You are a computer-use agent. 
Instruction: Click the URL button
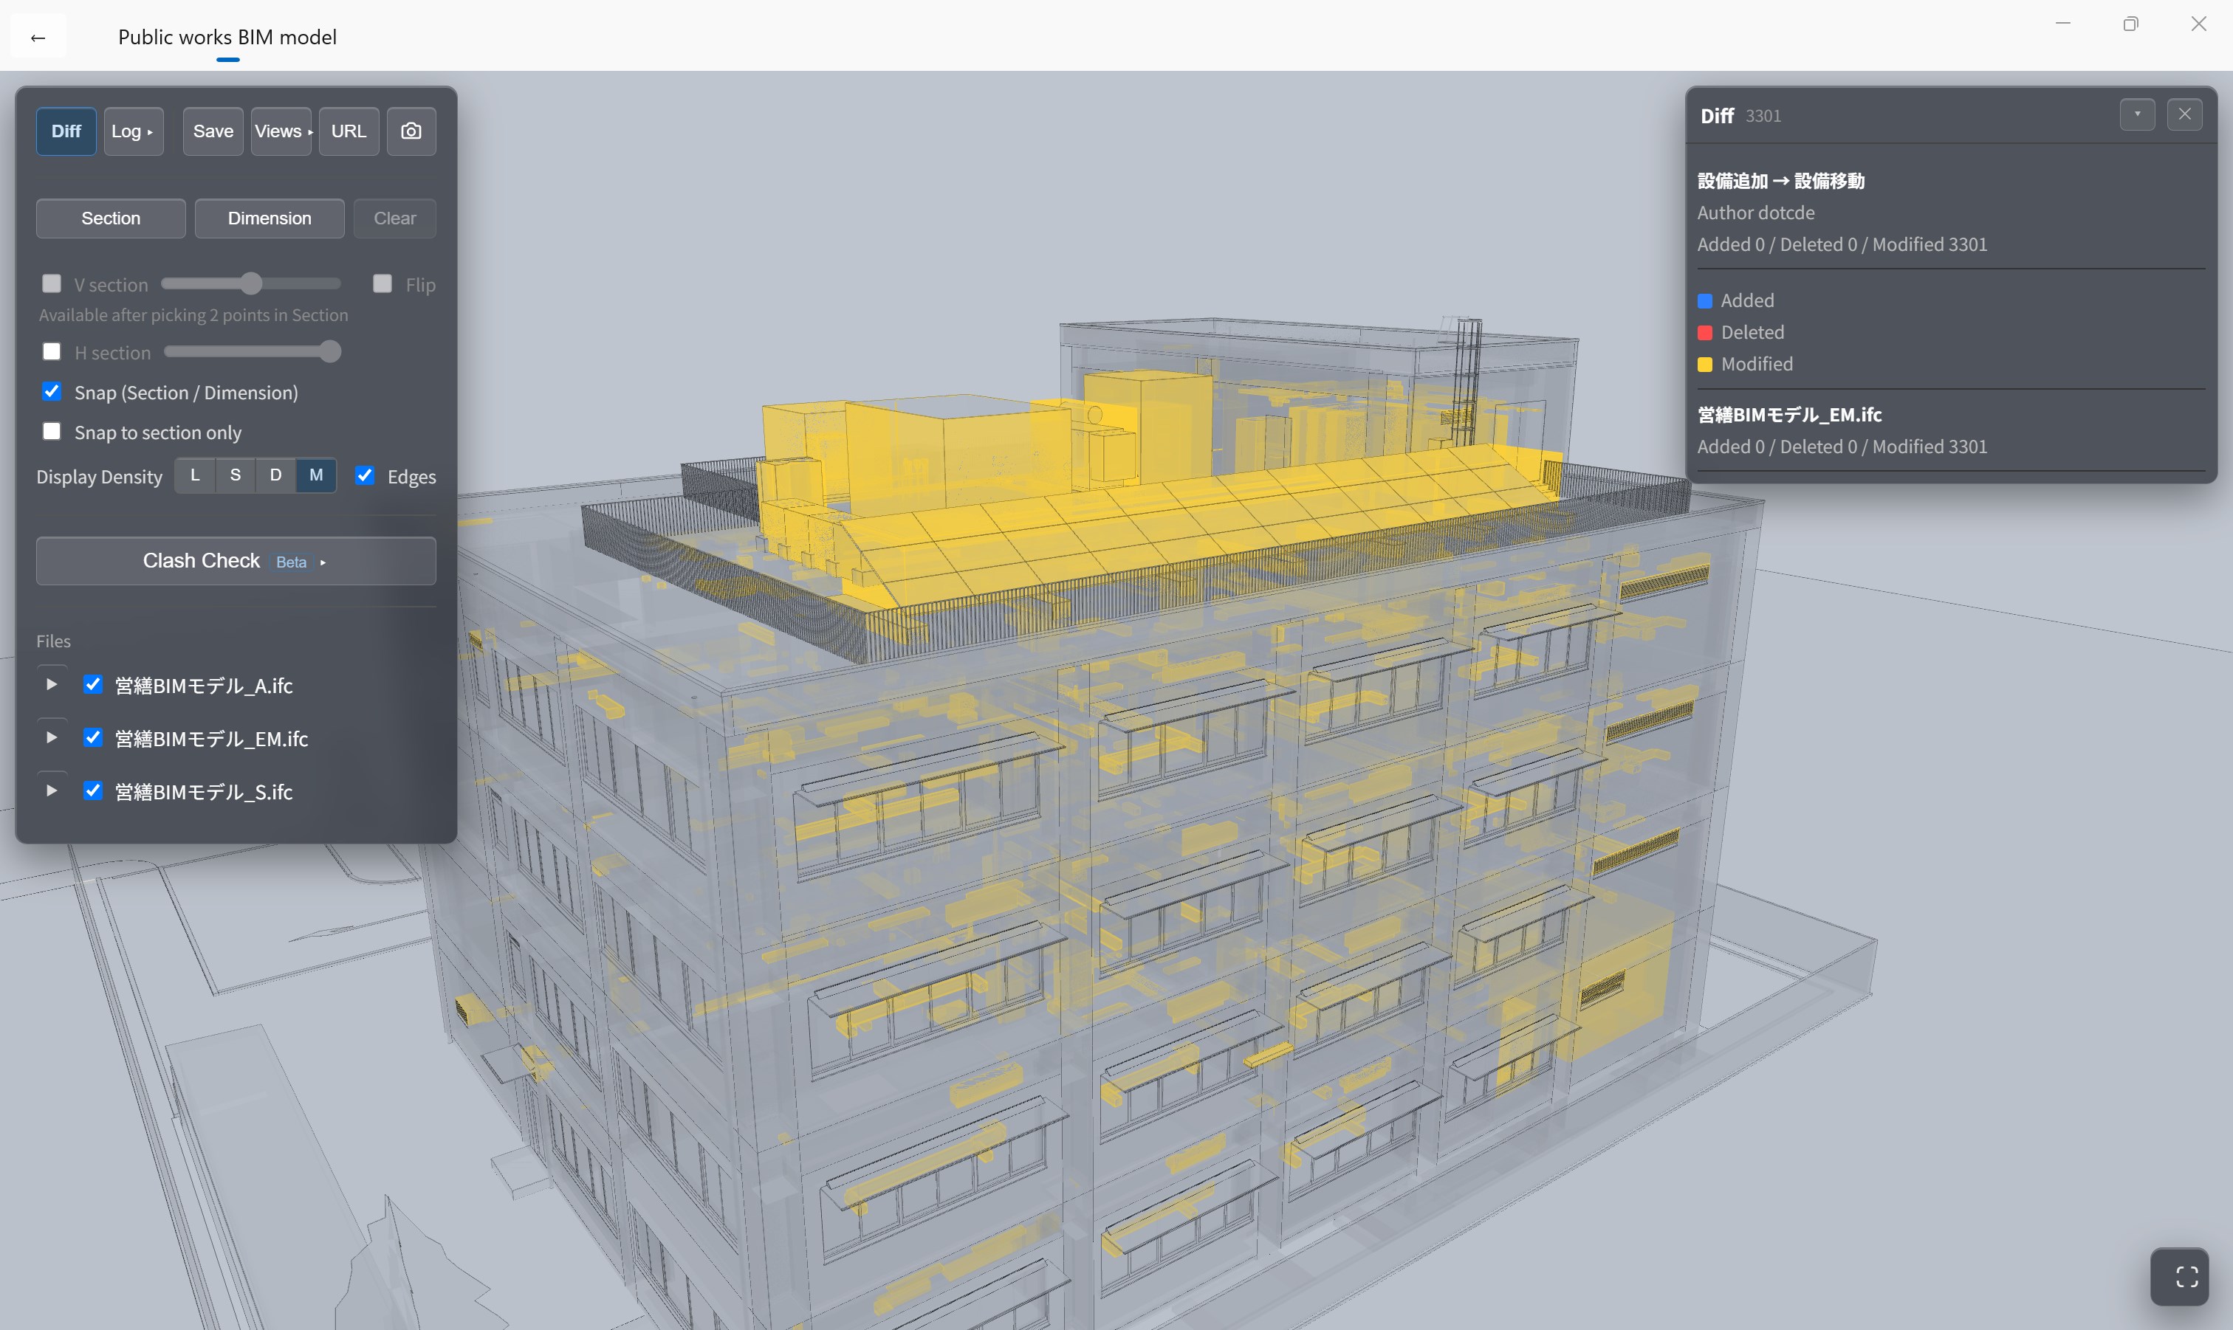349,131
